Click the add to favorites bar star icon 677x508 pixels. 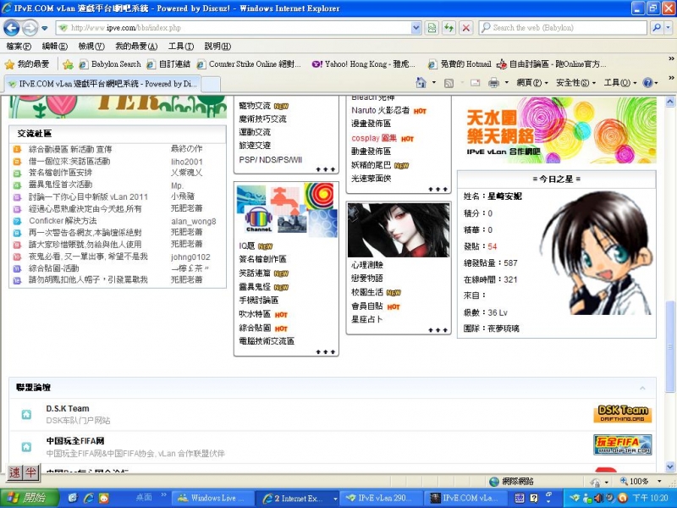coord(68,64)
